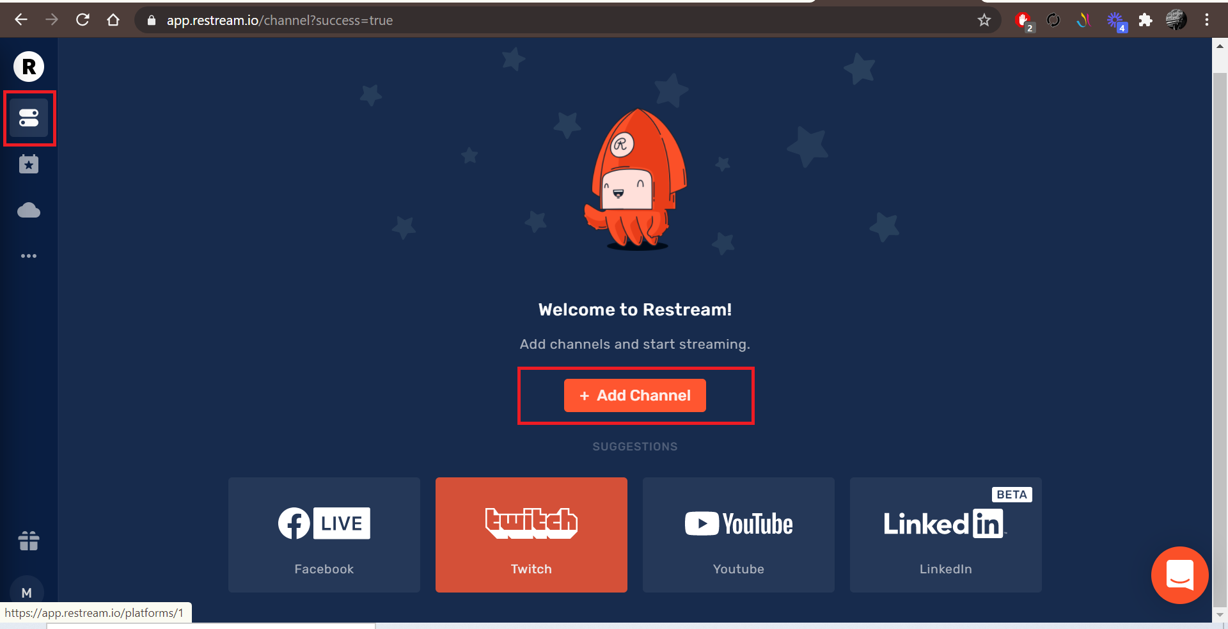Select the Facebook Live suggestion card

(324, 535)
